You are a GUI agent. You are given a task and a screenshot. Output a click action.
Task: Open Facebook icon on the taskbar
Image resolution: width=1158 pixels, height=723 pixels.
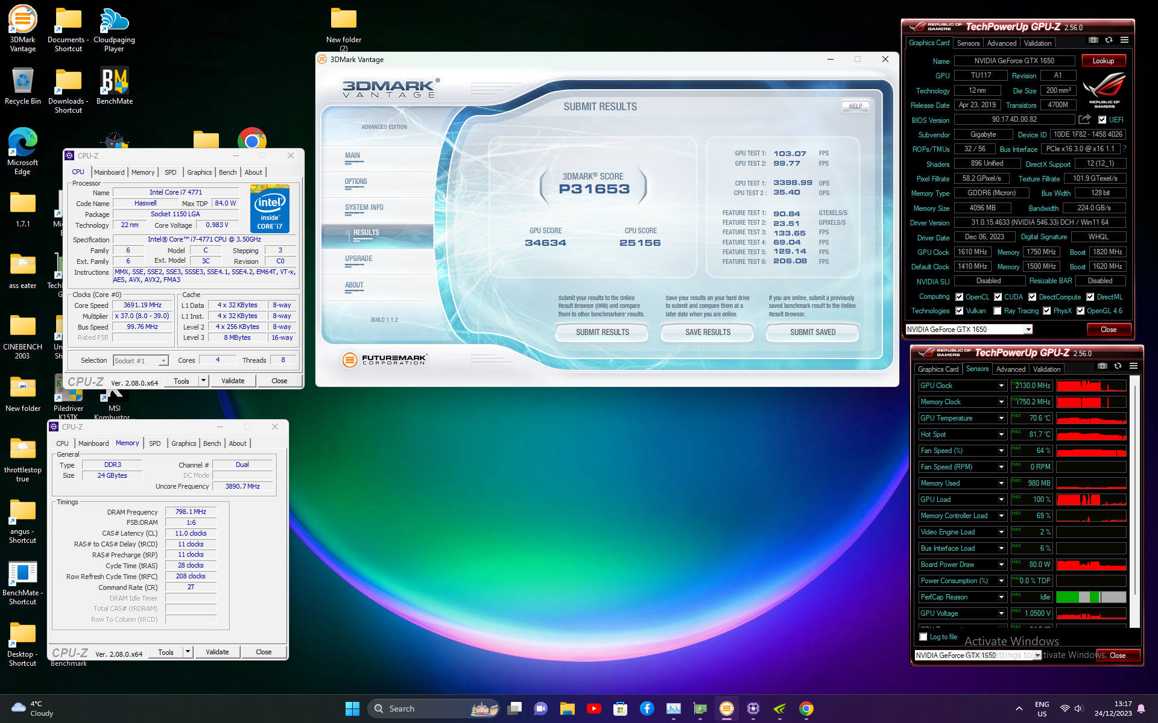pos(647,709)
